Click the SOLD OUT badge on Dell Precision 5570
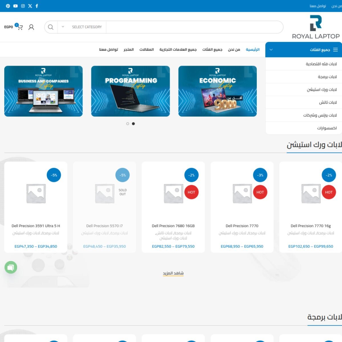Image resolution: width=342 pixels, height=342 pixels. pyautogui.click(x=123, y=192)
